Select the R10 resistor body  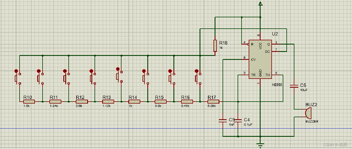point(29,102)
